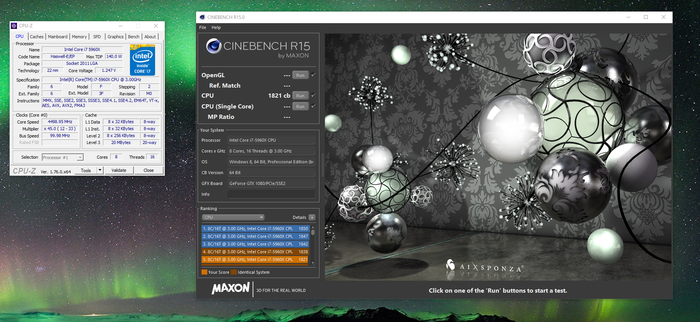Switch to the About tab in CPU-Z
Image resolution: width=700 pixels, height=322 pixels.
[x=150, y=37]
